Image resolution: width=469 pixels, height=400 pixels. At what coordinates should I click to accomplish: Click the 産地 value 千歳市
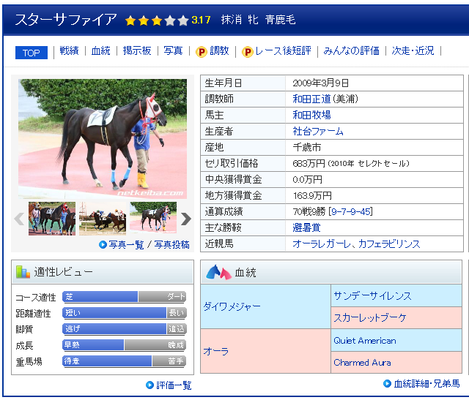pos(306,147)
